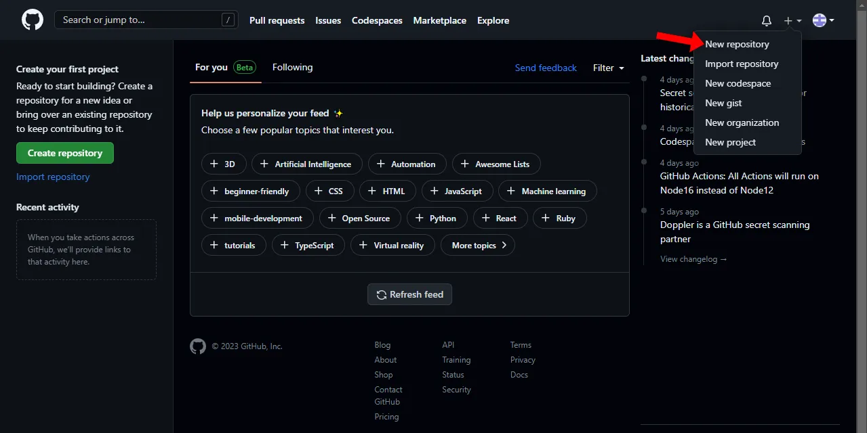Open Marketplace in top navigation
Image resolution: width=867 pixels, height=433 pixels.
(x=440, y=20)
